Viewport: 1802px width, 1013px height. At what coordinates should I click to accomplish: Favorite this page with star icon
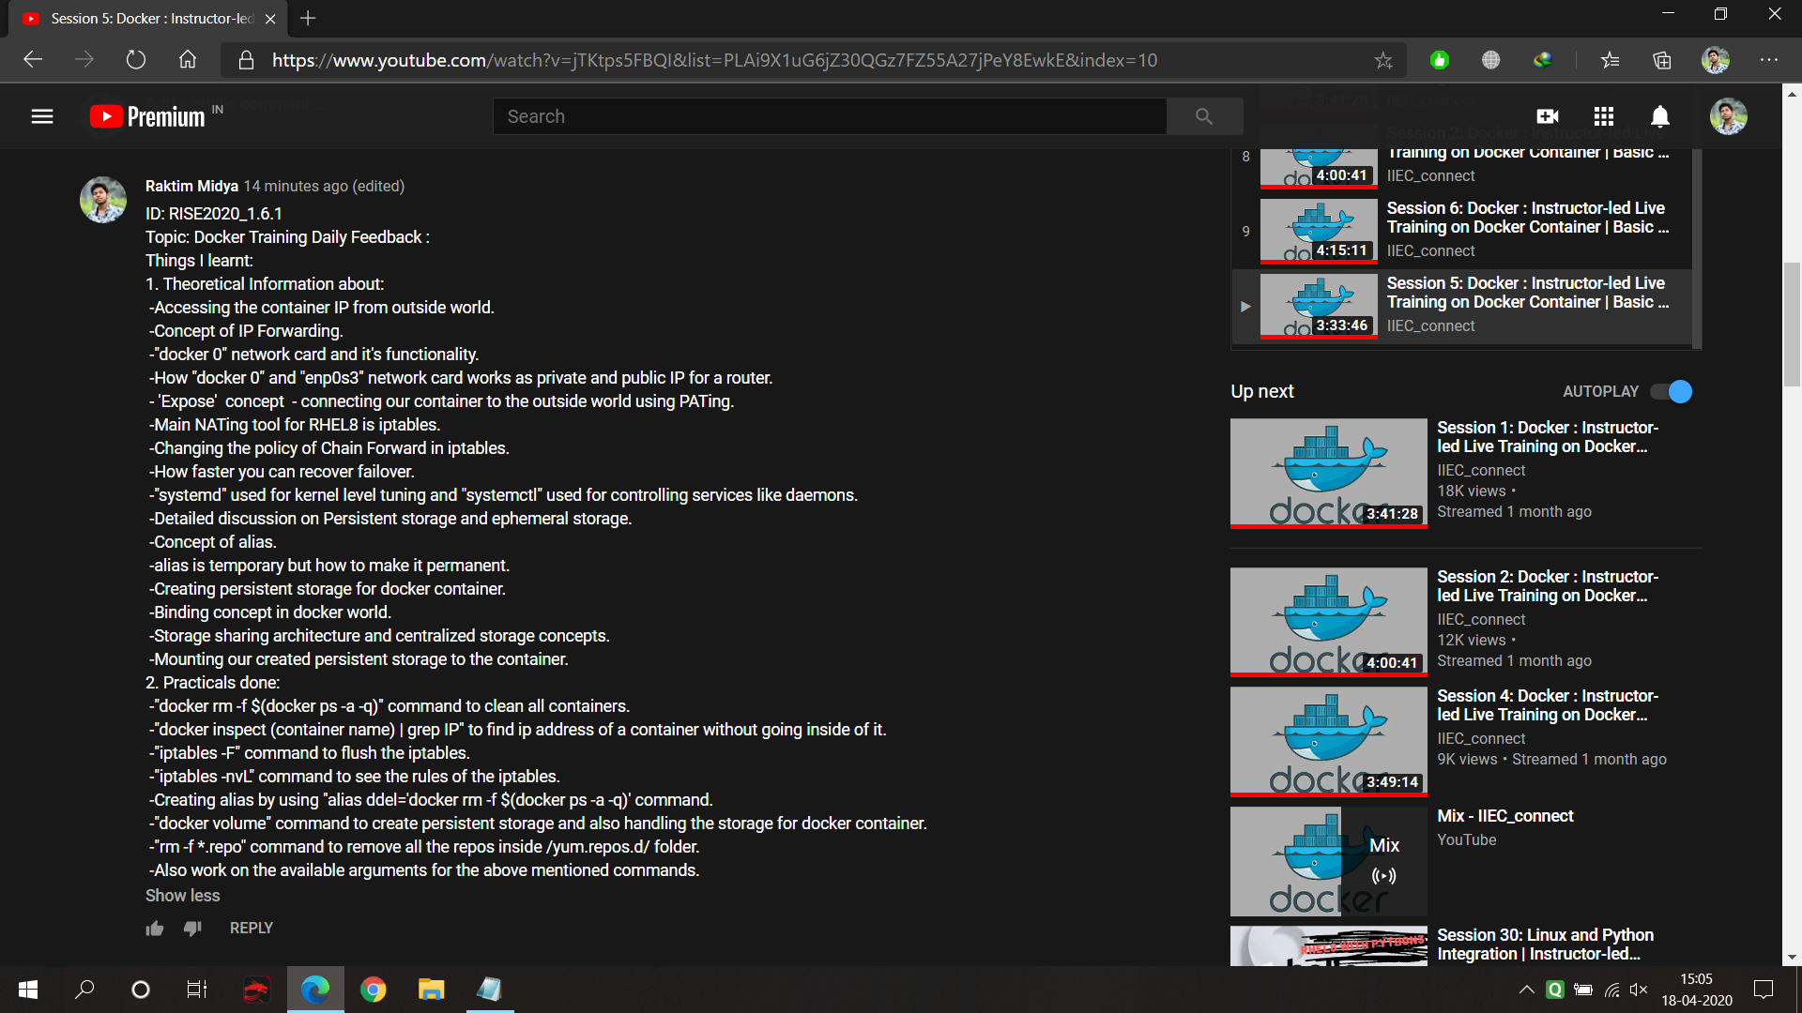[1383, 61]
